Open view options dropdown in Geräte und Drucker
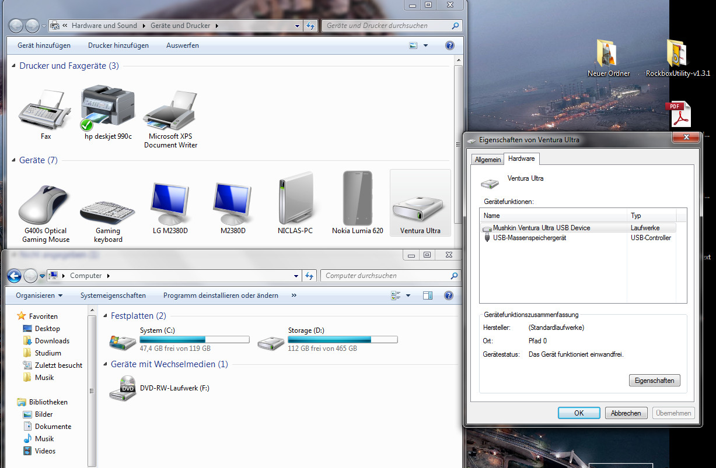 pos(425,45)
